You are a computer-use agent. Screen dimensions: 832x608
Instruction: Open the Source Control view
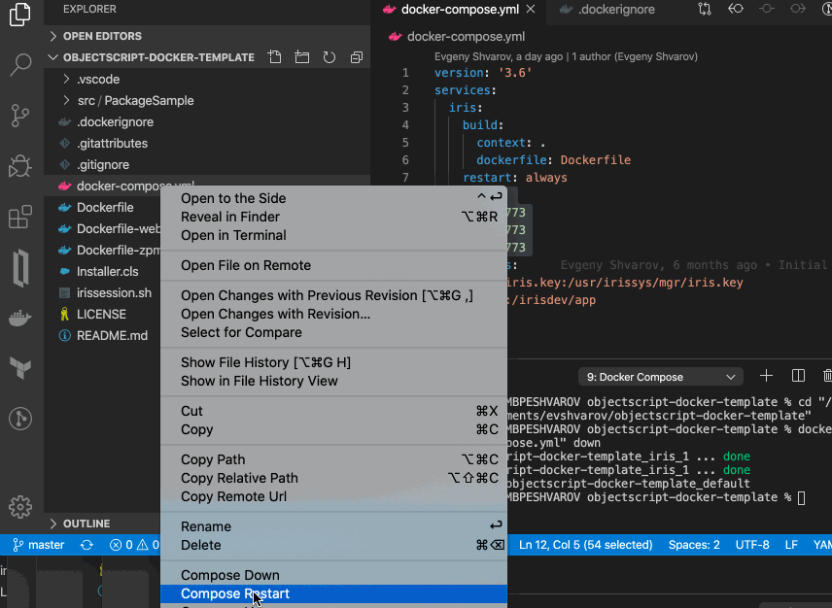(20, 117)
